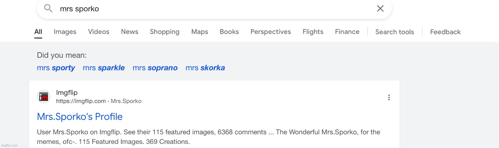
Task: Open the Perspectives tab
Action: pos(271,32)
